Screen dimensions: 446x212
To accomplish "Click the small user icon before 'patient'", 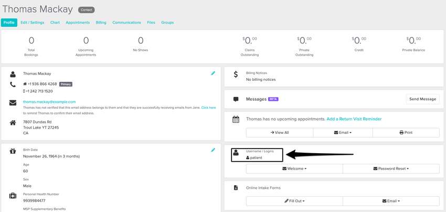I will point(248,157).
